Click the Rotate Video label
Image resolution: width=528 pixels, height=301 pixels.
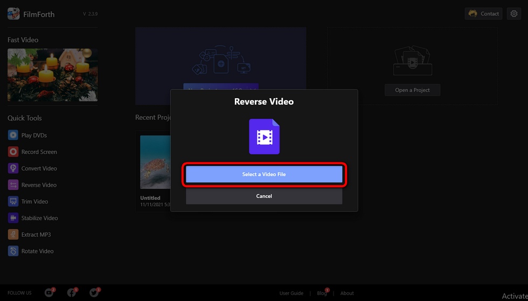37,251
